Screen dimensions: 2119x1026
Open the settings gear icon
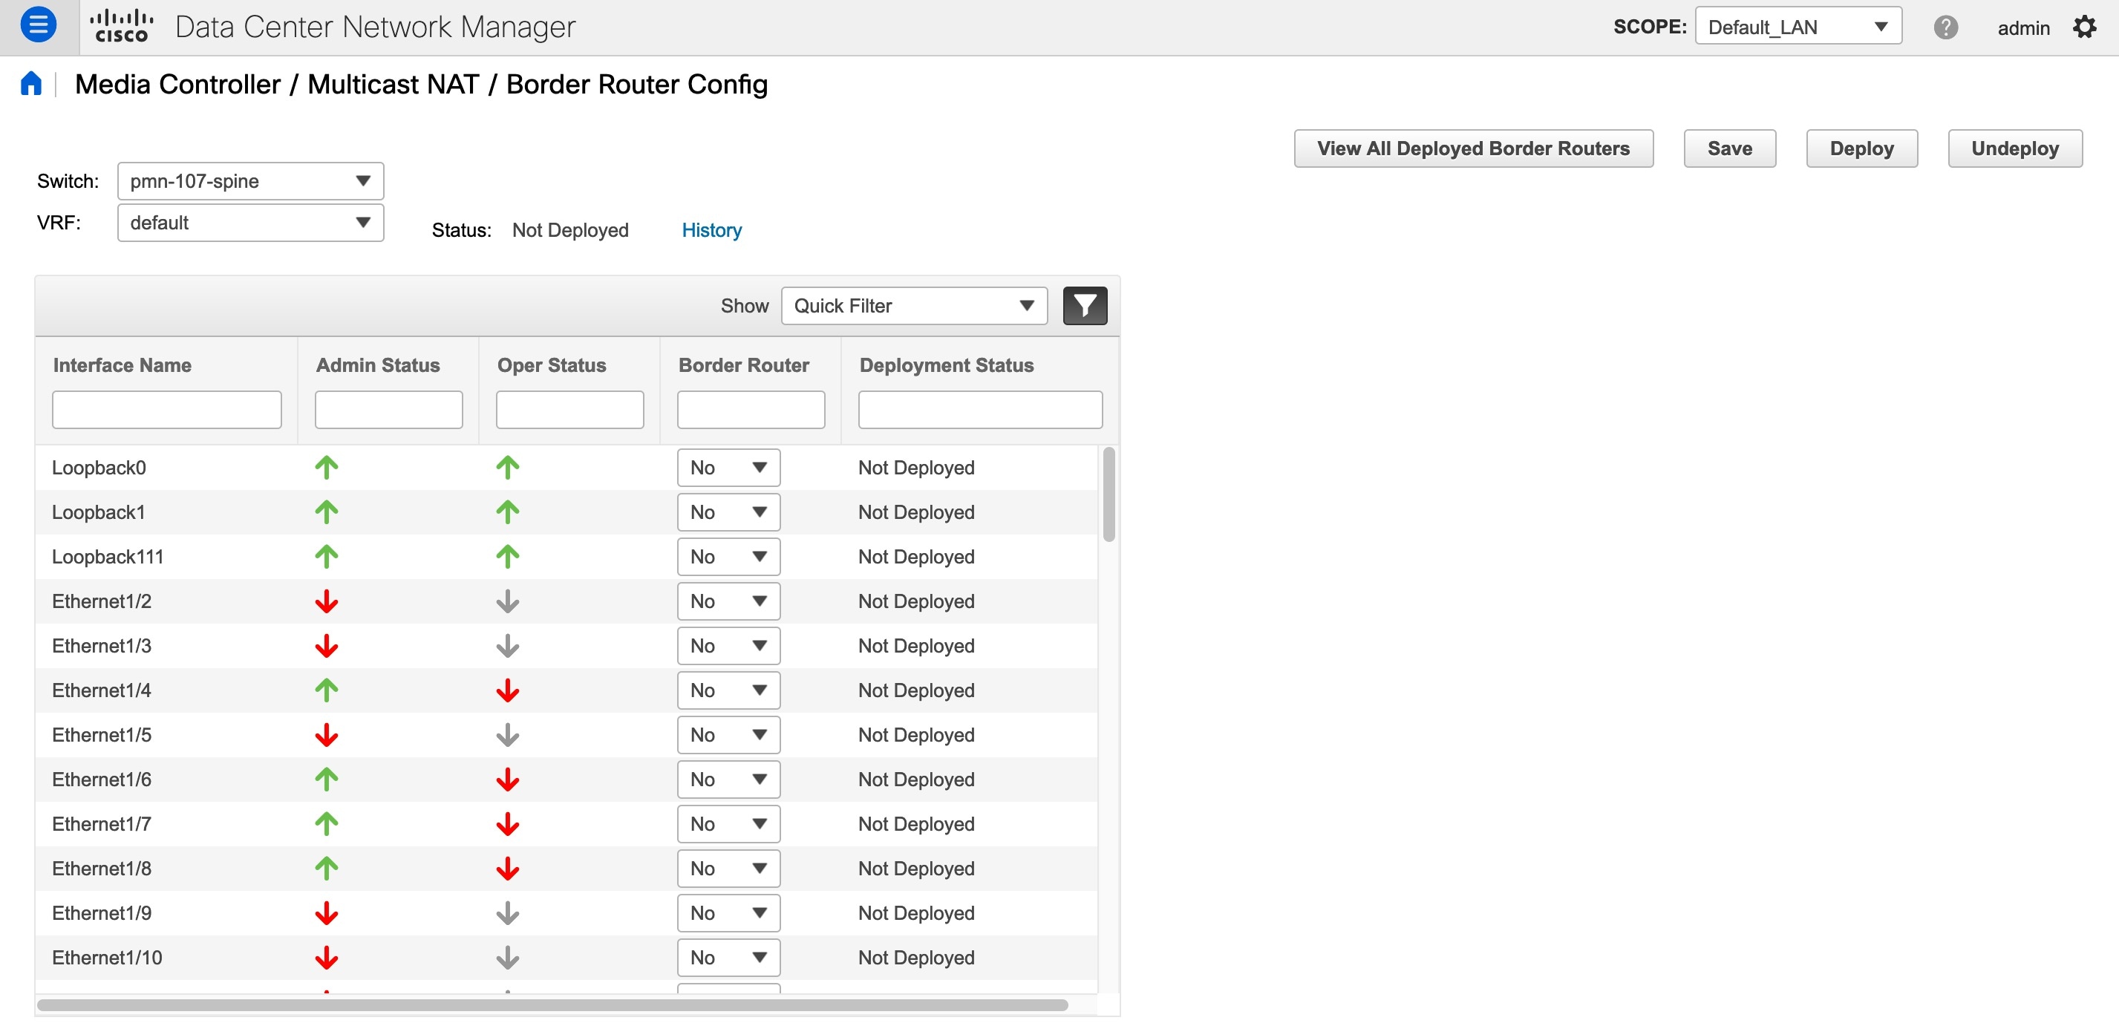pyautogui.click(x=2084, y=27)
